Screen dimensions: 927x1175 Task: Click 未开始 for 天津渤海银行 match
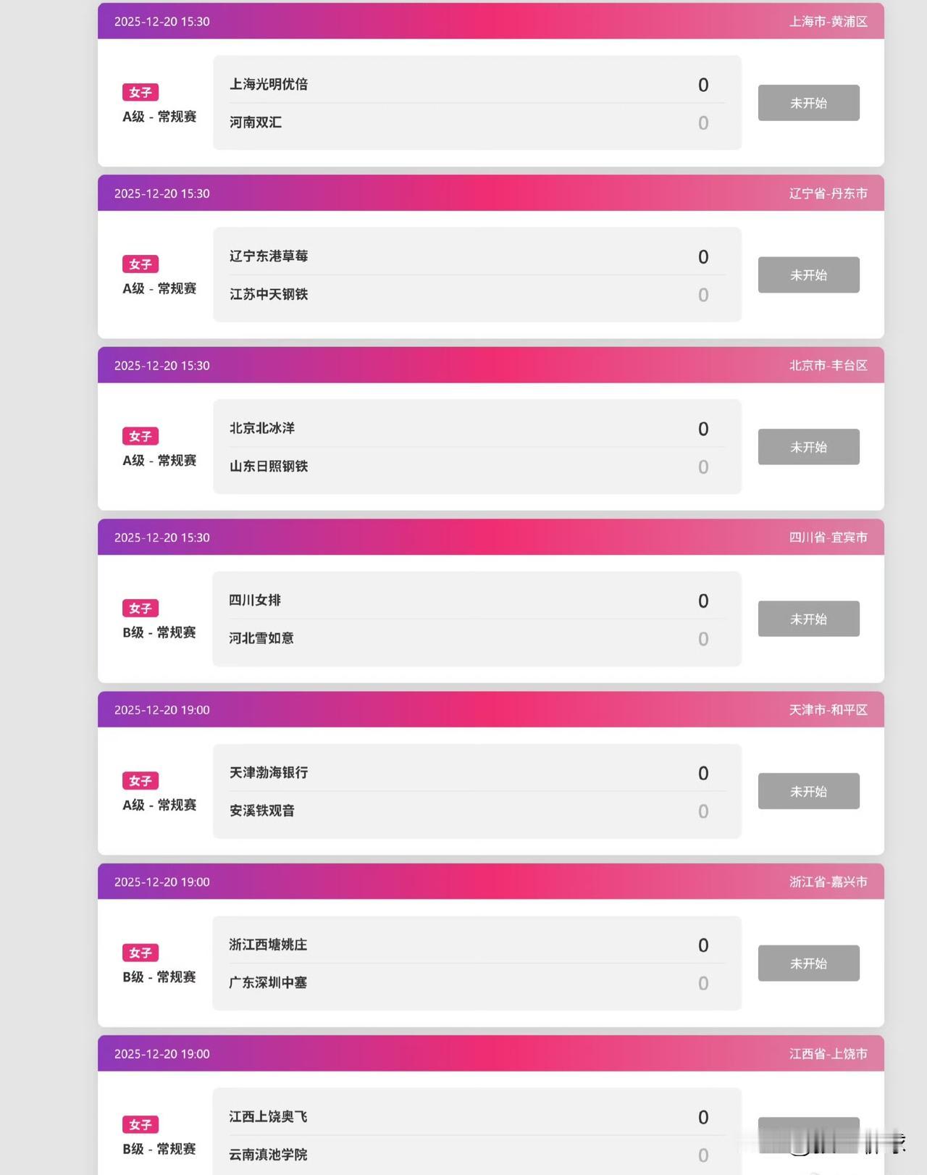(808, 791)
